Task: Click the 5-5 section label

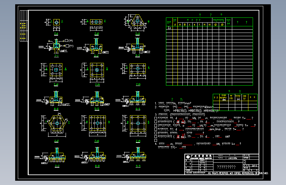Action: click(97, 109)
